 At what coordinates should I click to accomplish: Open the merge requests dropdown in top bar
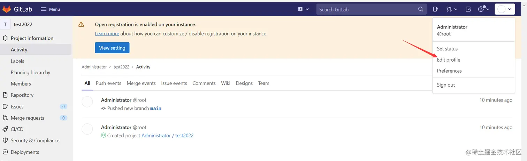pos(452,9)
